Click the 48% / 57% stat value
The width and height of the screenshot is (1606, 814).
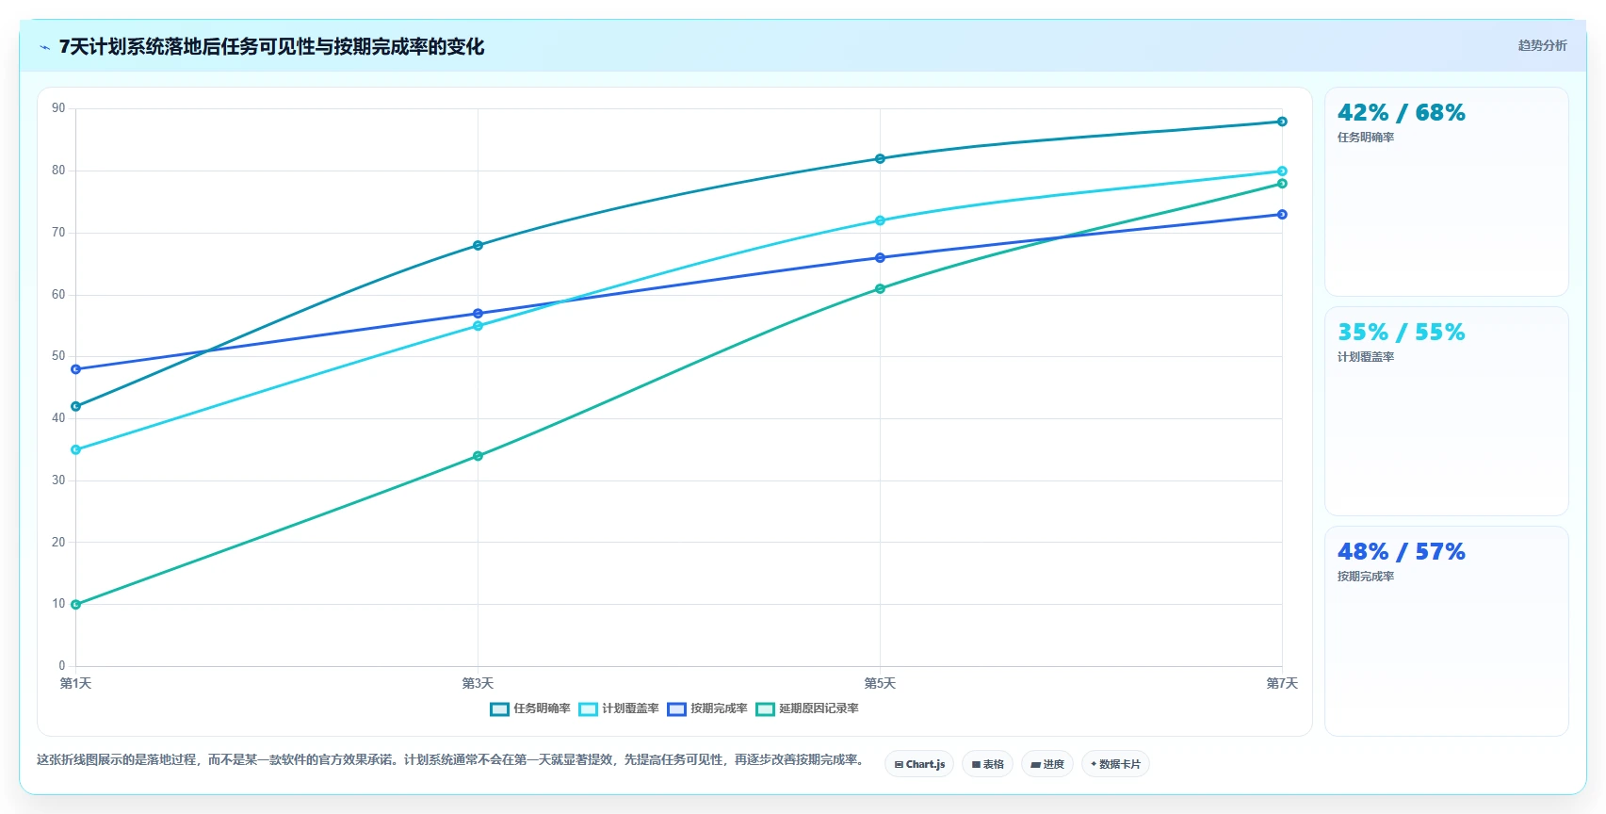[1402, 552]
